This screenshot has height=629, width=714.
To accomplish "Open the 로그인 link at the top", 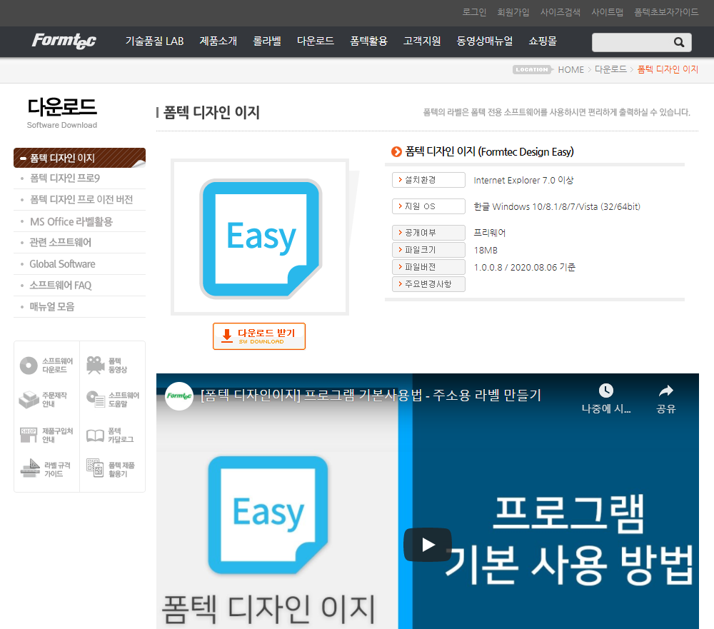I will (x=474, y=12).
